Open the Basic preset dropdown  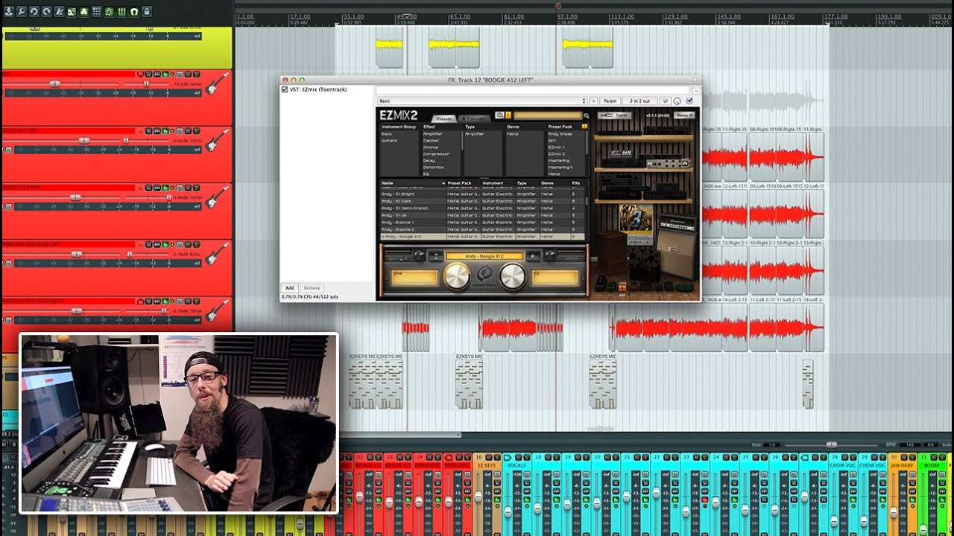point(482,100)
